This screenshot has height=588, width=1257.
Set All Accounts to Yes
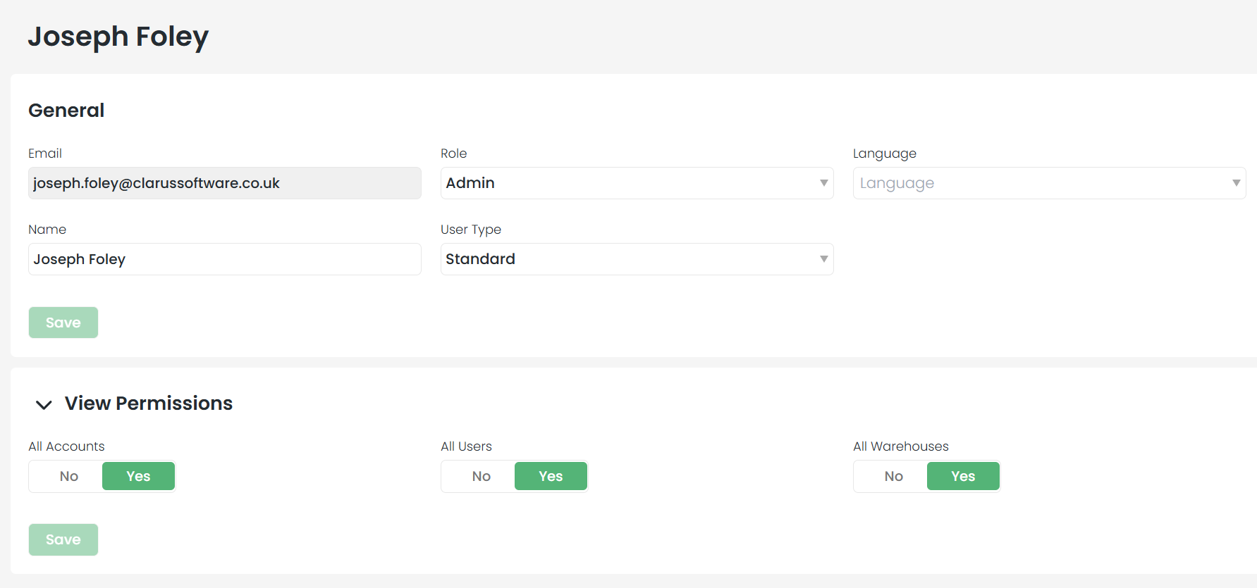click(138, 477)
